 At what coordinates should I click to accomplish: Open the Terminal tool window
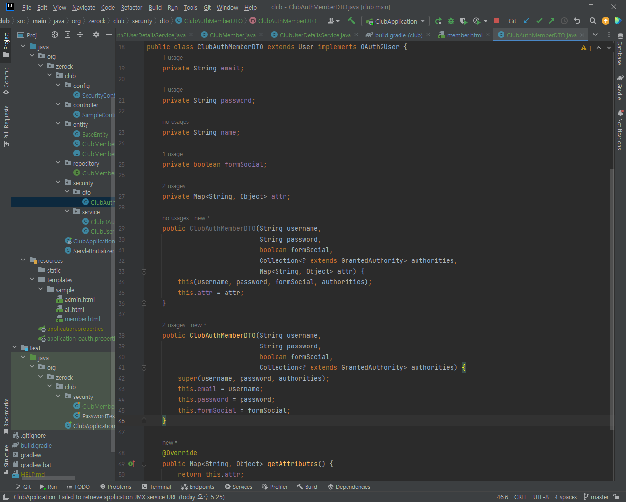coord(156,486)
